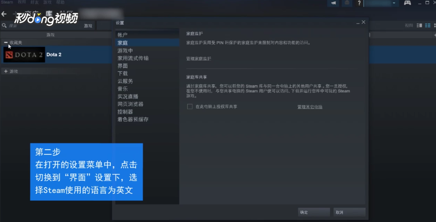This screenshot has width=436, height=222.
Task: Click 管理家庭监护 link
Action: point(198,59)
